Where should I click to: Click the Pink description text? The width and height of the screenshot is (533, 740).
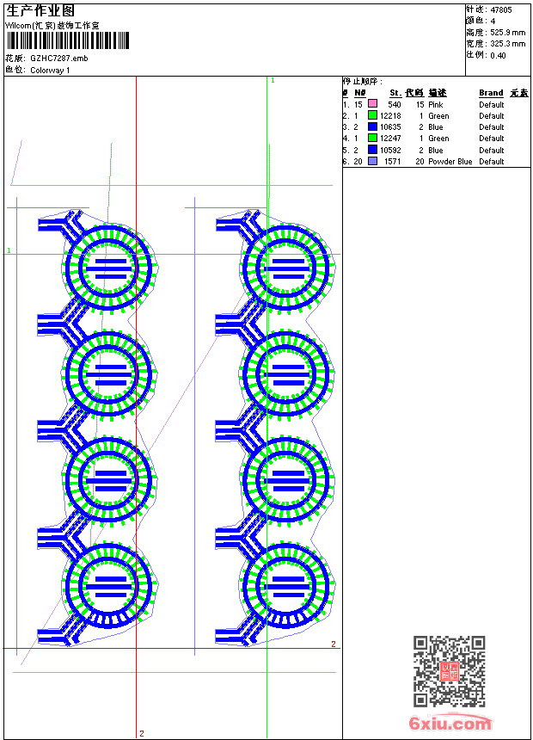[x=435, y=104]
